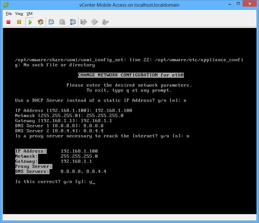Click the red Power Off button

point(9,22)
